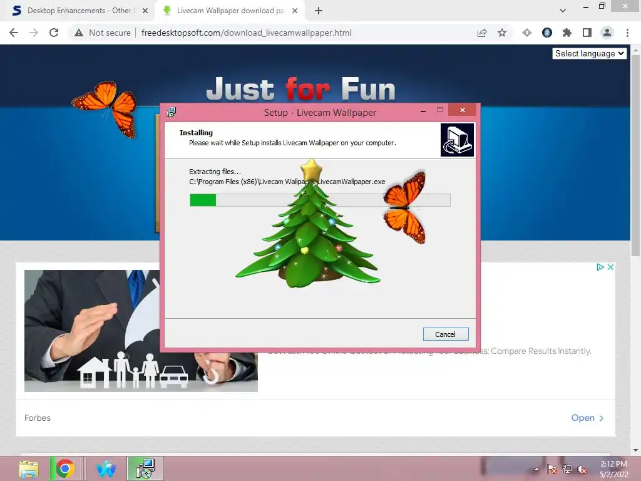Click the page vertical scrollbar thumb

(635, 155)
